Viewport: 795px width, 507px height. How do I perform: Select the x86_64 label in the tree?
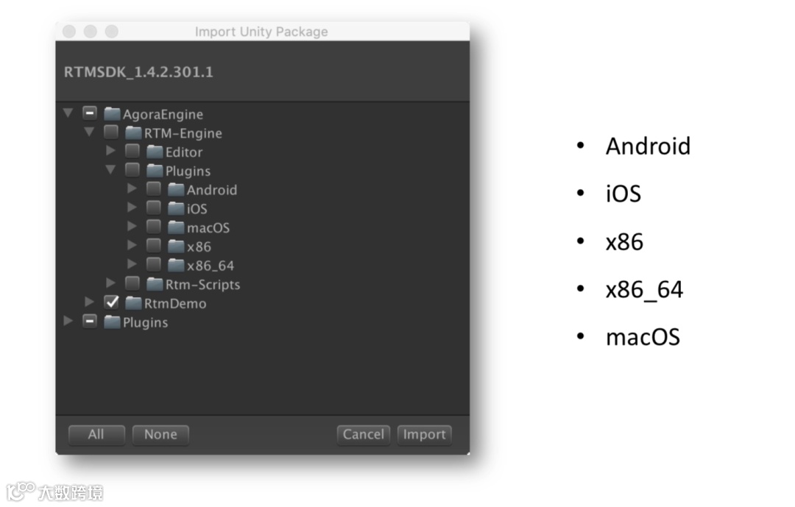click(211, 266)
